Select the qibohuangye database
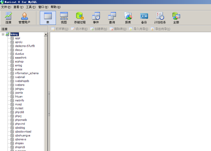The image size is (211, 151). (x=23, y=136)
